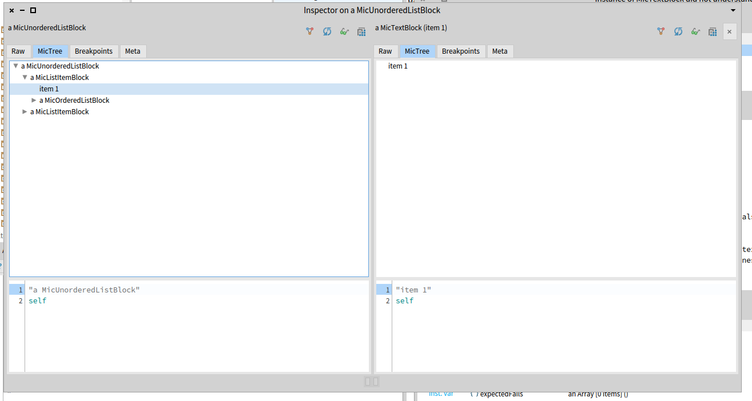This screenshot has height=401, width=752.
Task: Open class browser icon in the left pane
Action: [361, 32]
